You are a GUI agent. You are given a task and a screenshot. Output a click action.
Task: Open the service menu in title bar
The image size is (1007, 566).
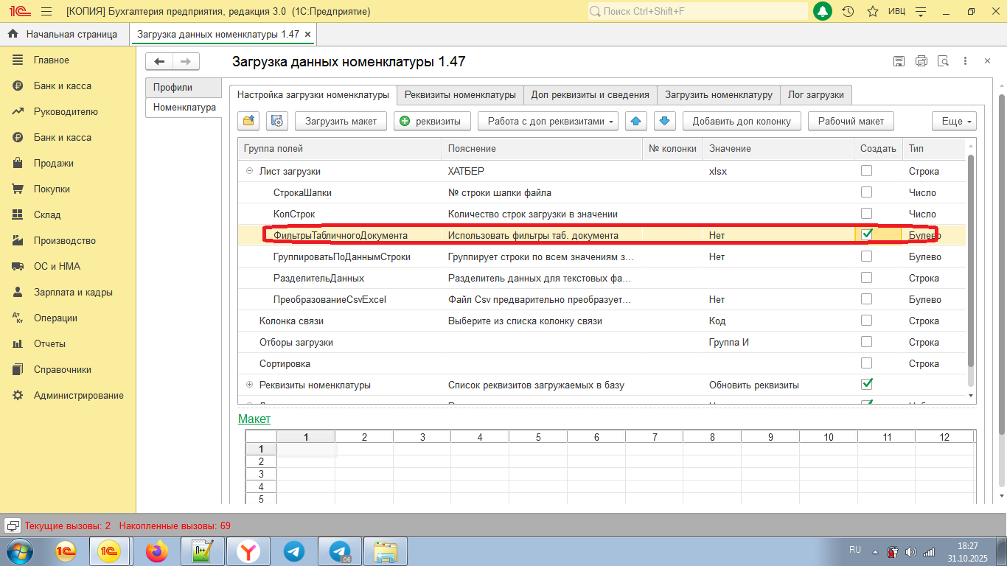(x=920, y=12)
